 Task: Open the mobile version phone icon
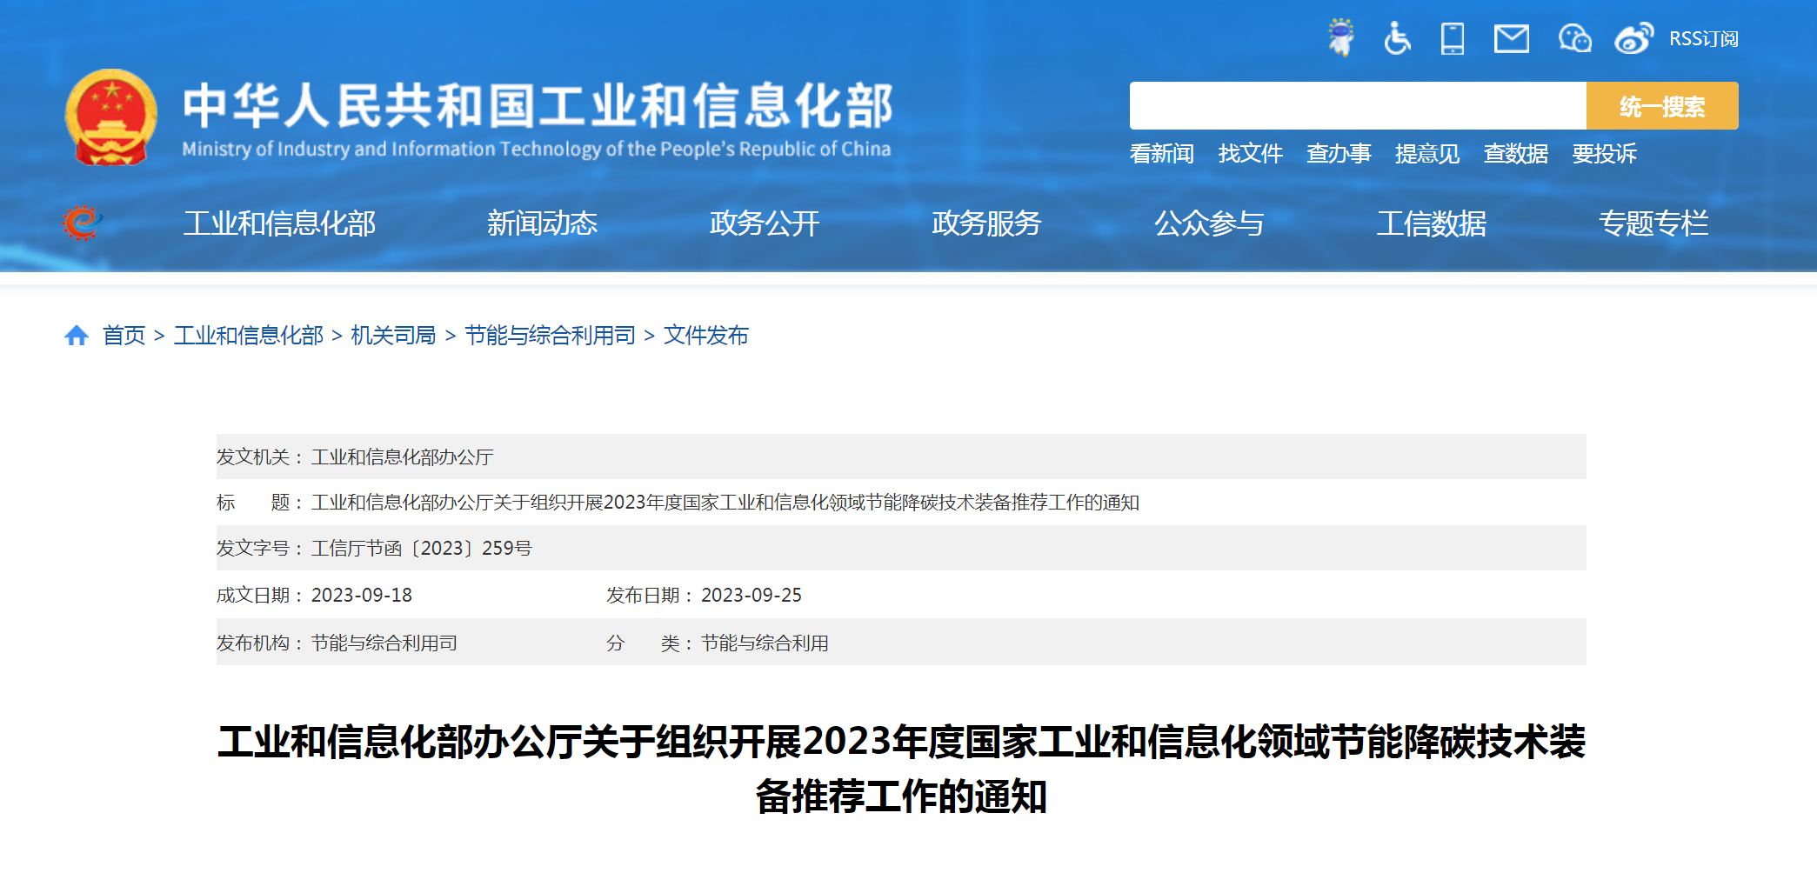pyautogui.click(x=1454, y=39)
